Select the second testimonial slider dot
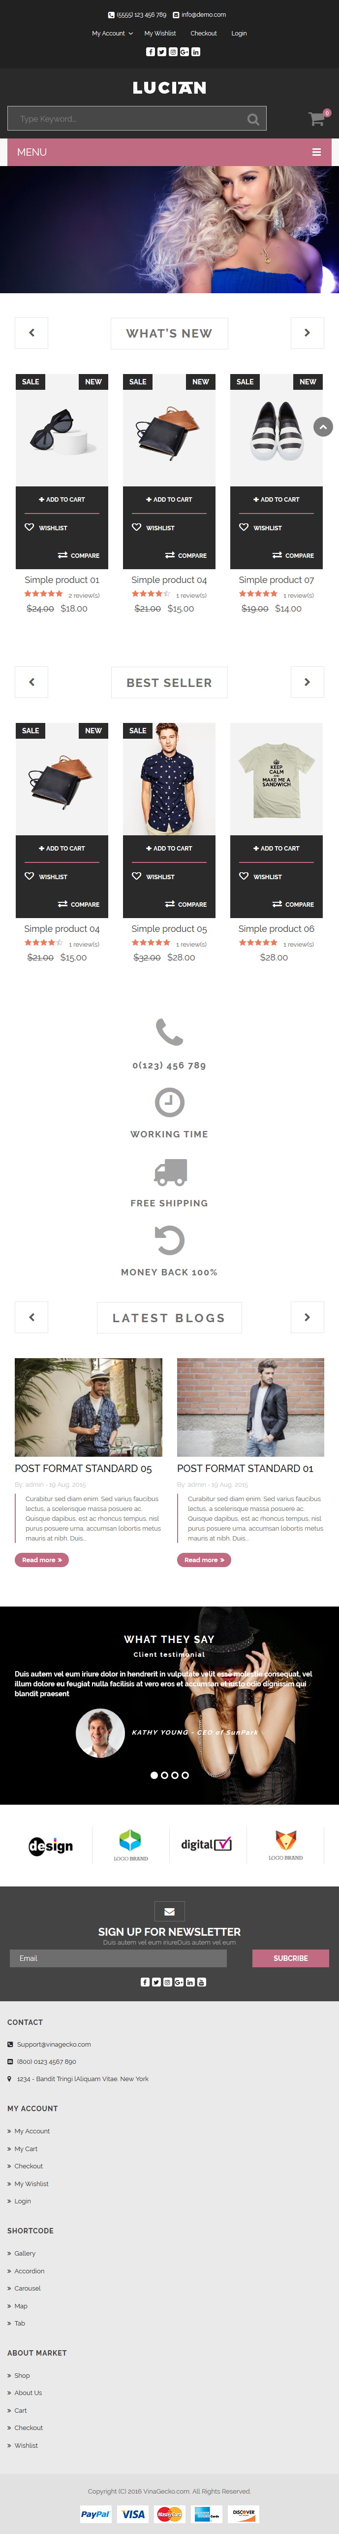 click(x=164, y=1776)
